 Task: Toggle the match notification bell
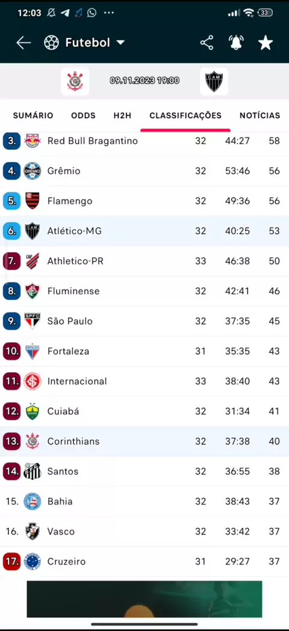coord(237,43)
